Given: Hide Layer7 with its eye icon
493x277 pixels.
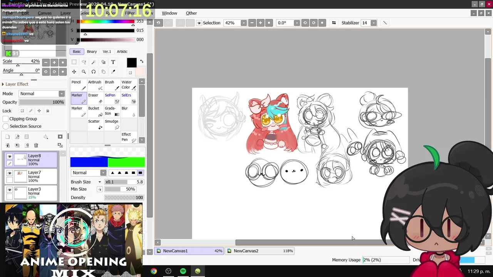Looking at the screenshot, I should pos(10,173).
